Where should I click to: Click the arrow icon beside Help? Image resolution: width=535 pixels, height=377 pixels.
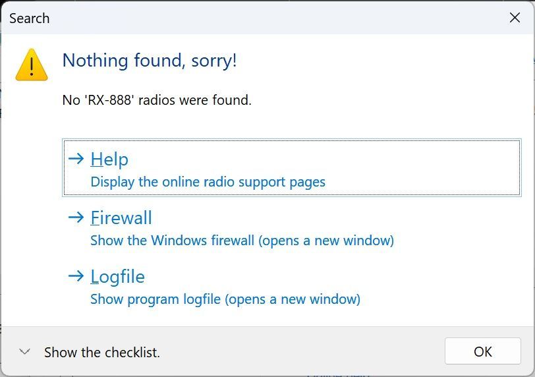(x=76, y=158)
